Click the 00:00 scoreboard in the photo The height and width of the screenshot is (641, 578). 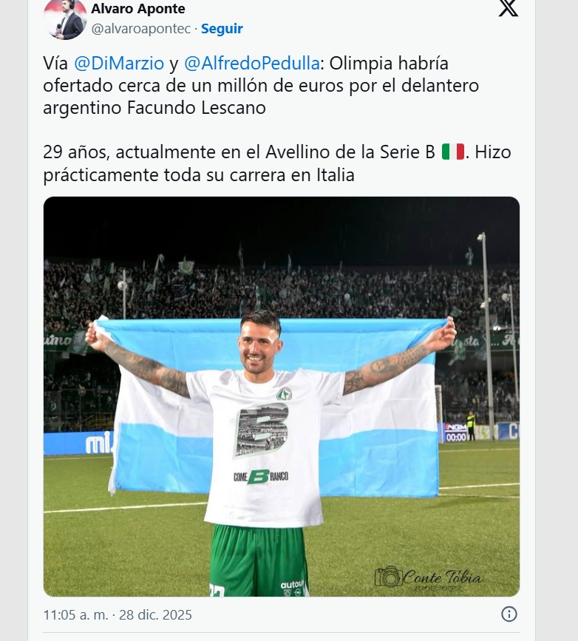[x=456, y=437]
